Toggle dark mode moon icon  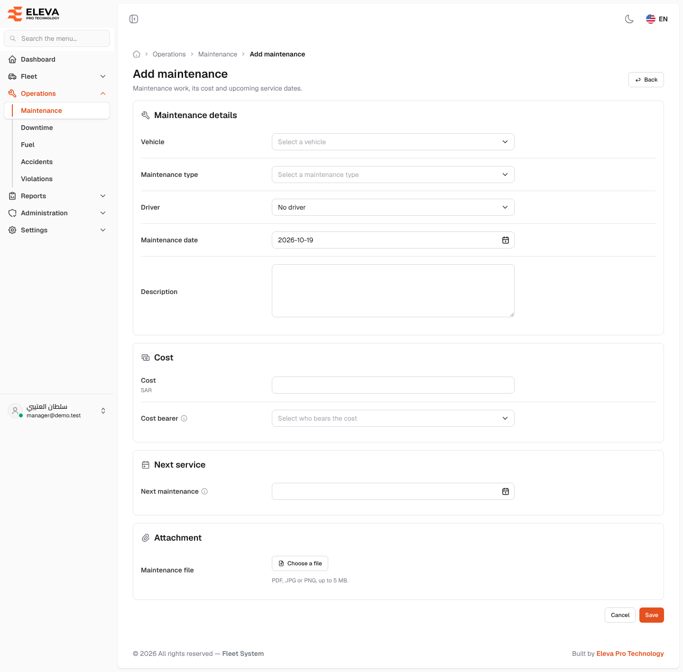click(629, 19)
